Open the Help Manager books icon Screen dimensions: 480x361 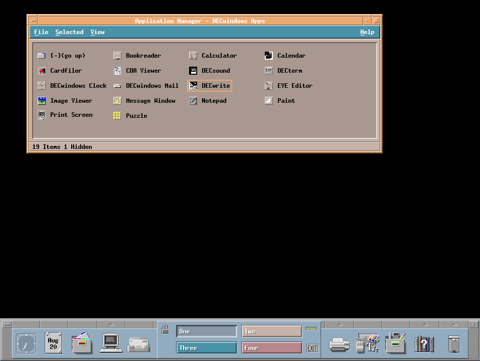click(x=424, y=344)
